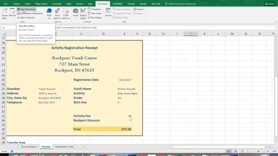
Task: Click Stop Recording in Code group
Action: (x=26, y=9)
